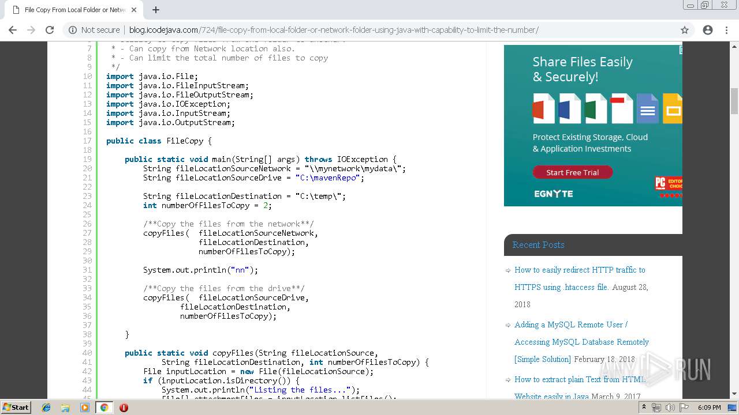Click the vertical scrollbar thumb
The height and width of the screenshot is (415, 739).
[x=734, y=101]
